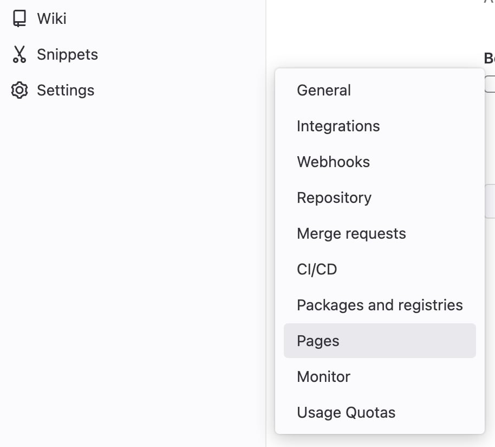Open the Snippets sidebar link
495x447 pixels.
click(x=67, y=54)
